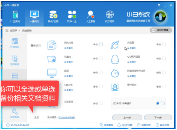177x130 pixels.
Task: Check the QQ聊天记录 backup checkbox
Action: [164, 58]
